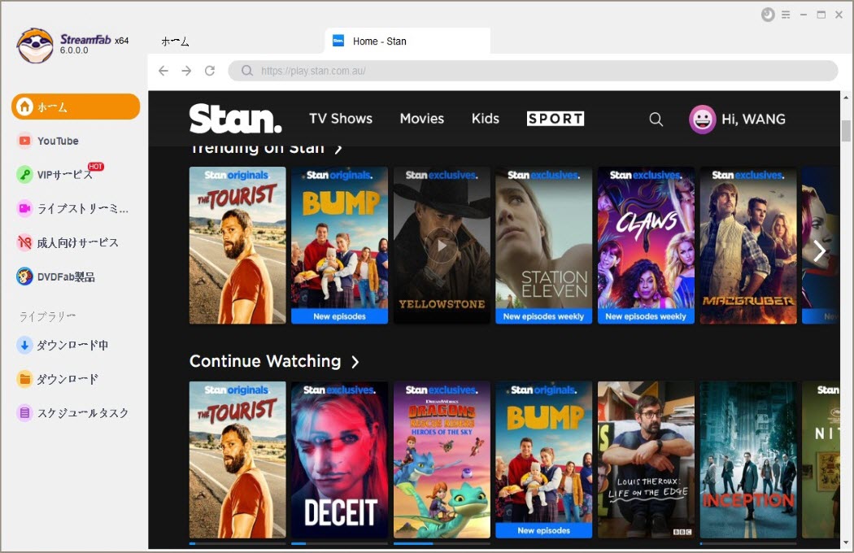
Task: Reload the Stan page
Action: pyautogui.click(x=210, y=71)
